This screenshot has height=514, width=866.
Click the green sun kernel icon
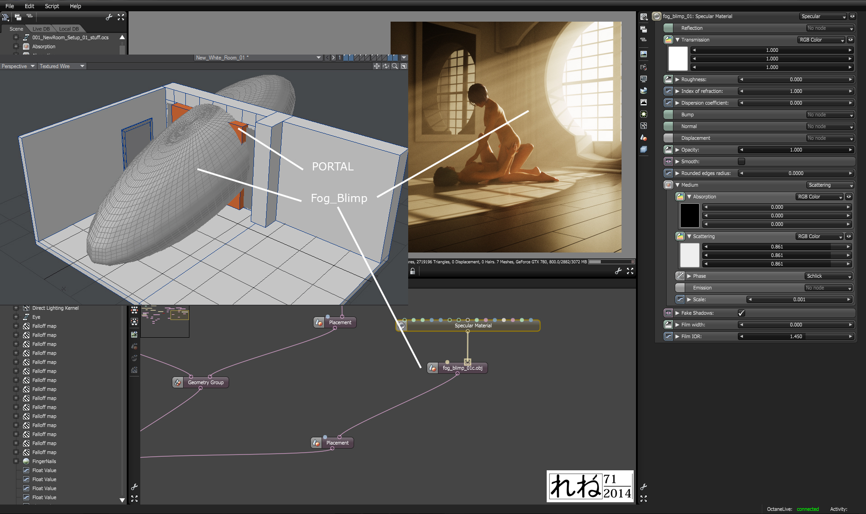click(644, 114)
